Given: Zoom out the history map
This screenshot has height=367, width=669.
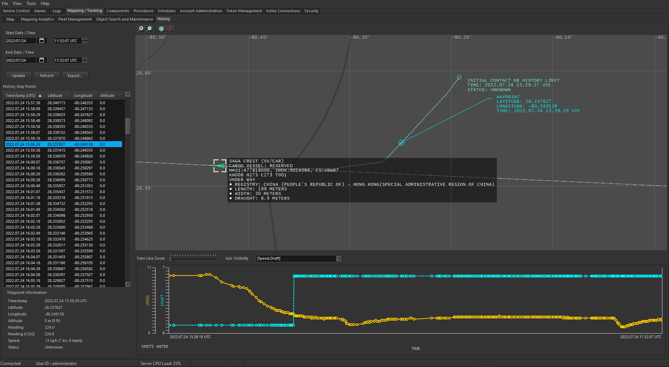Looking at the screenshot, I should (x=149, y=29).
